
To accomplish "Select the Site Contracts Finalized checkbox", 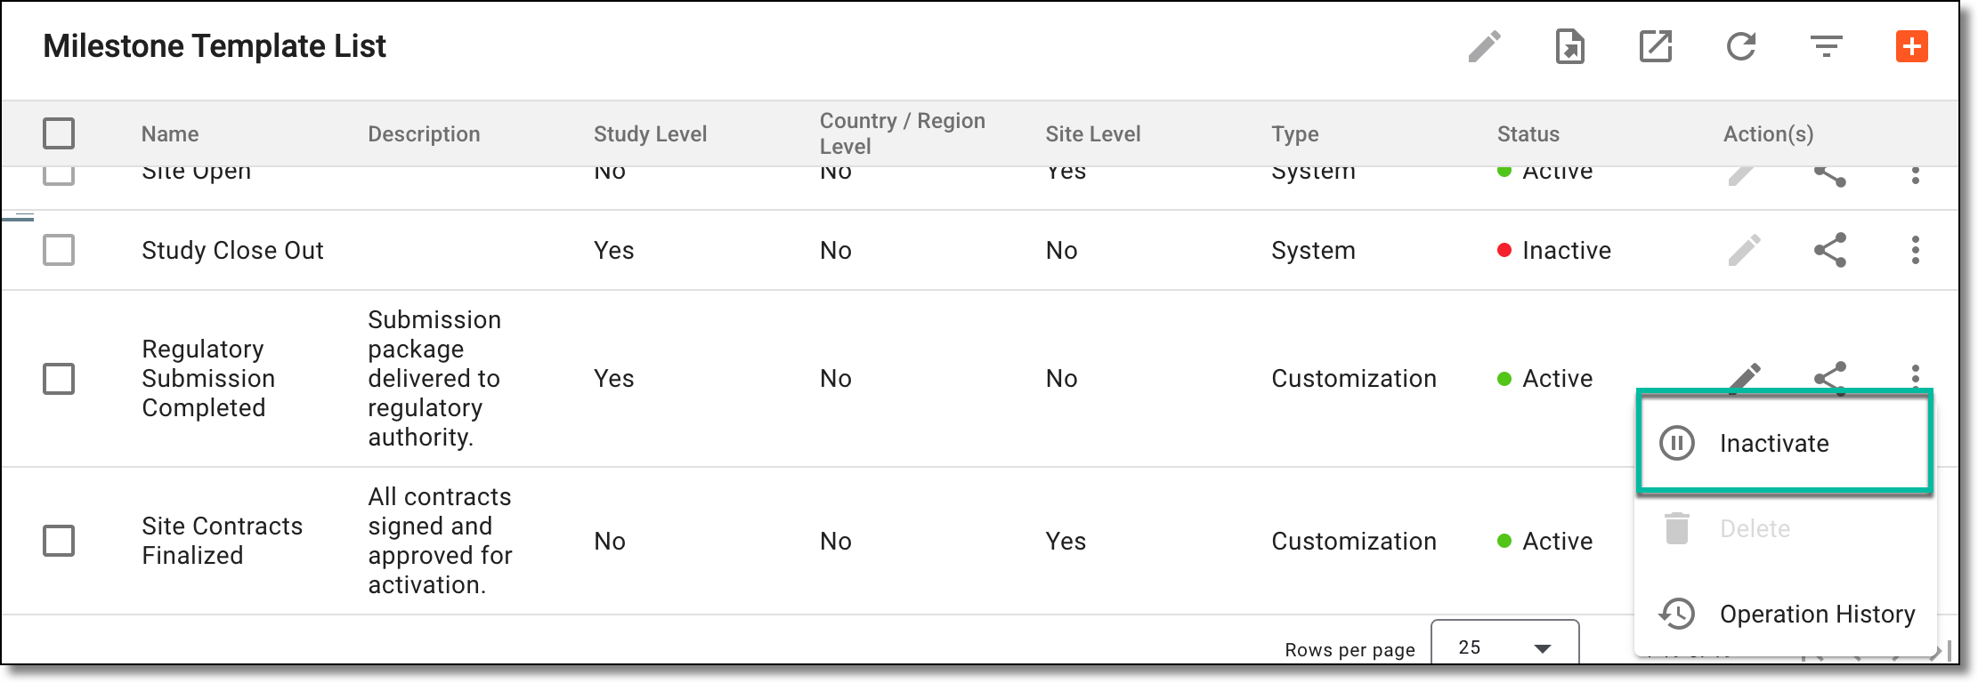I will point(59,541).
